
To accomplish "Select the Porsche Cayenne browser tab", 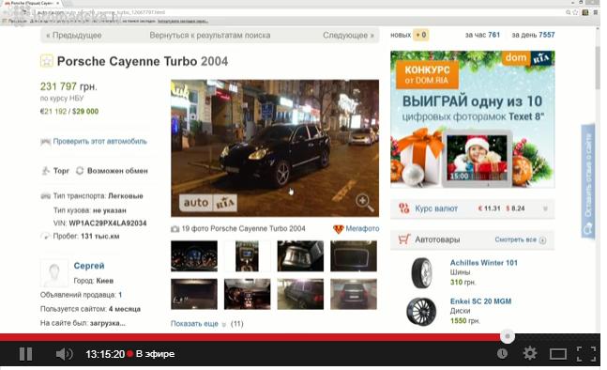I will pyautogui.click(x=32, y=3).
